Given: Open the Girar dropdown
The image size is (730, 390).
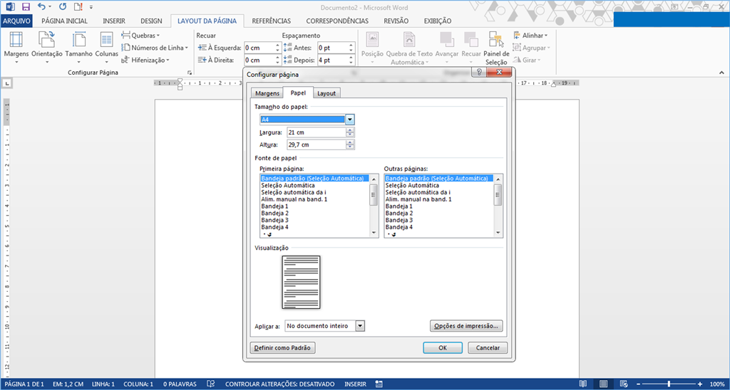Looking at the screenshot, I should pyautogui.click(x=527, y=60).
